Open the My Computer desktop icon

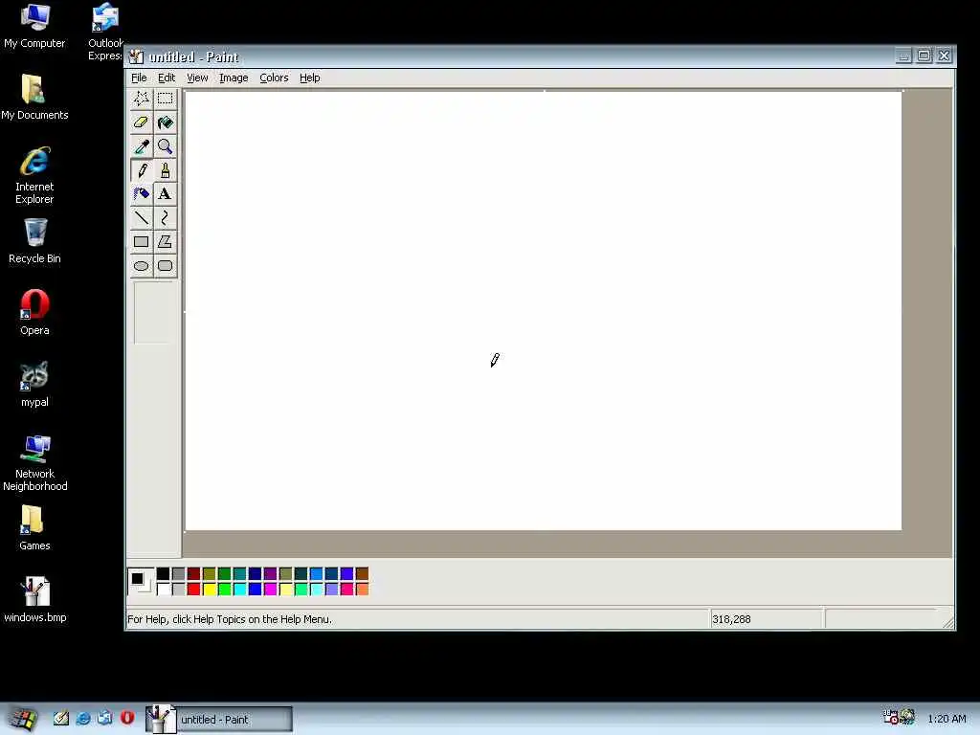click(34, 26)
